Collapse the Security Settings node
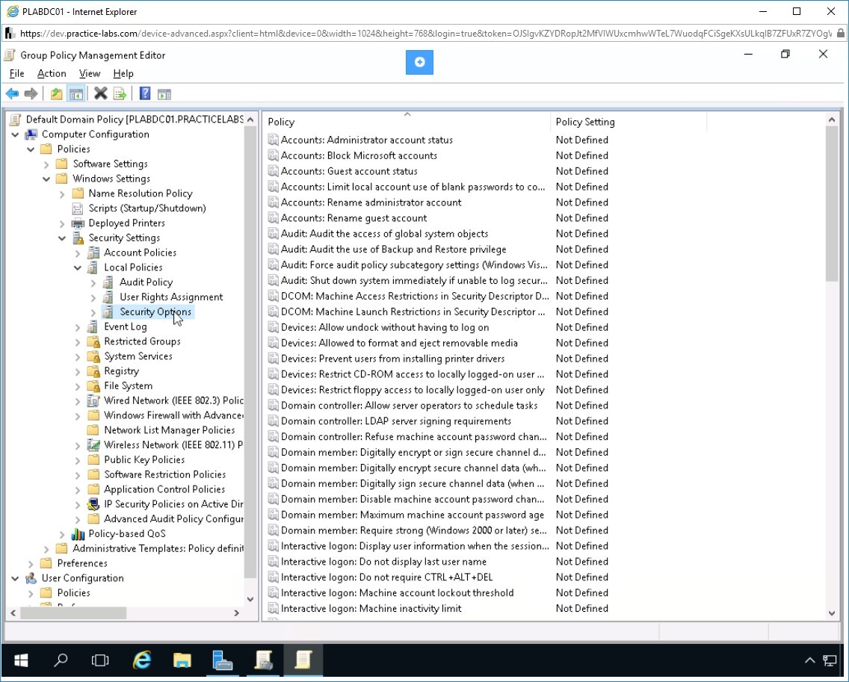The image size is (849, 682). point(62,238)
